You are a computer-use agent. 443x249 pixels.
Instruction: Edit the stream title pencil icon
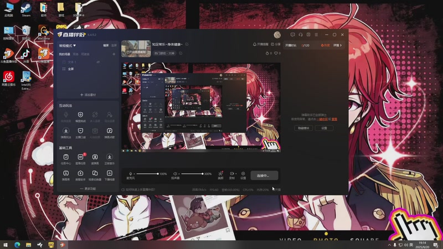(x=187, y=44)
